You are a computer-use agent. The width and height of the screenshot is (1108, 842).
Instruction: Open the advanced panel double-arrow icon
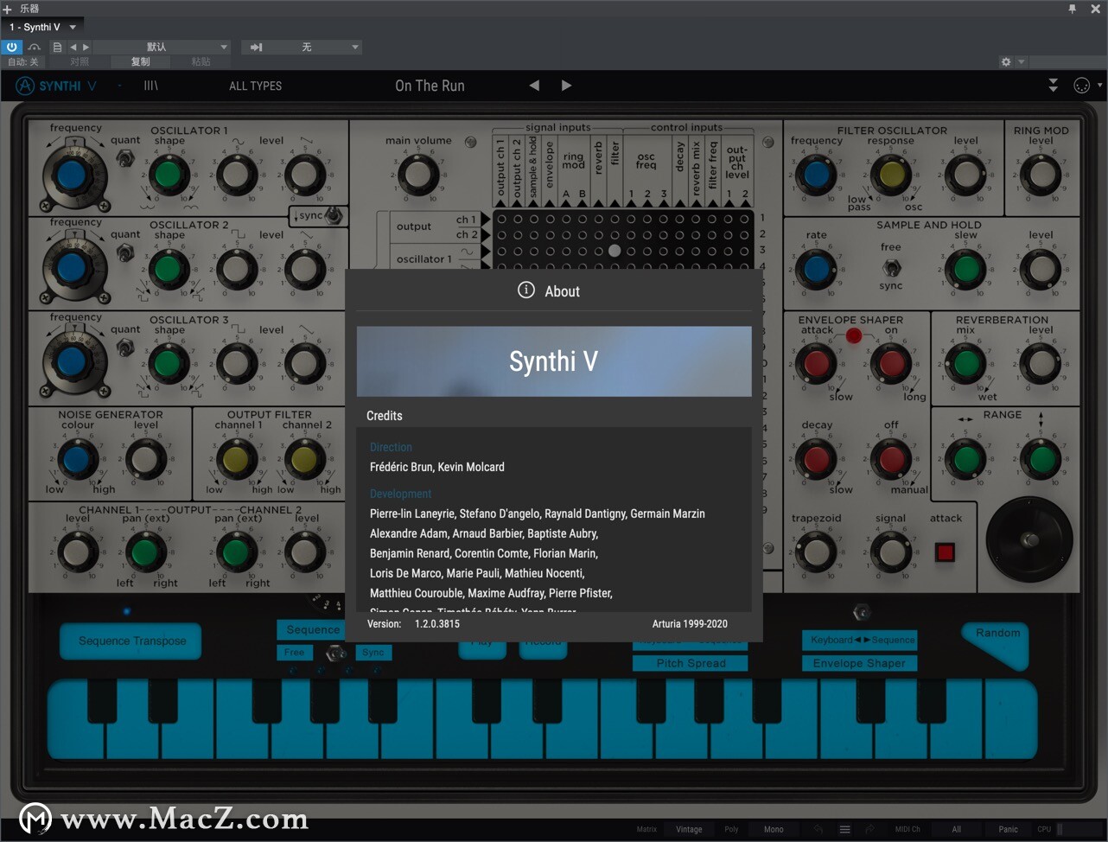(1053, 86)
